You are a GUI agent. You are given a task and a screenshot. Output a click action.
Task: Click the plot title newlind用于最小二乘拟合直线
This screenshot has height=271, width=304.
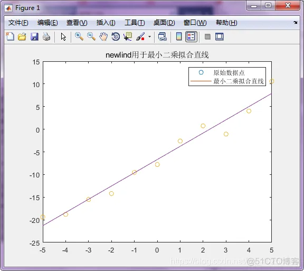tap(157, 55)
